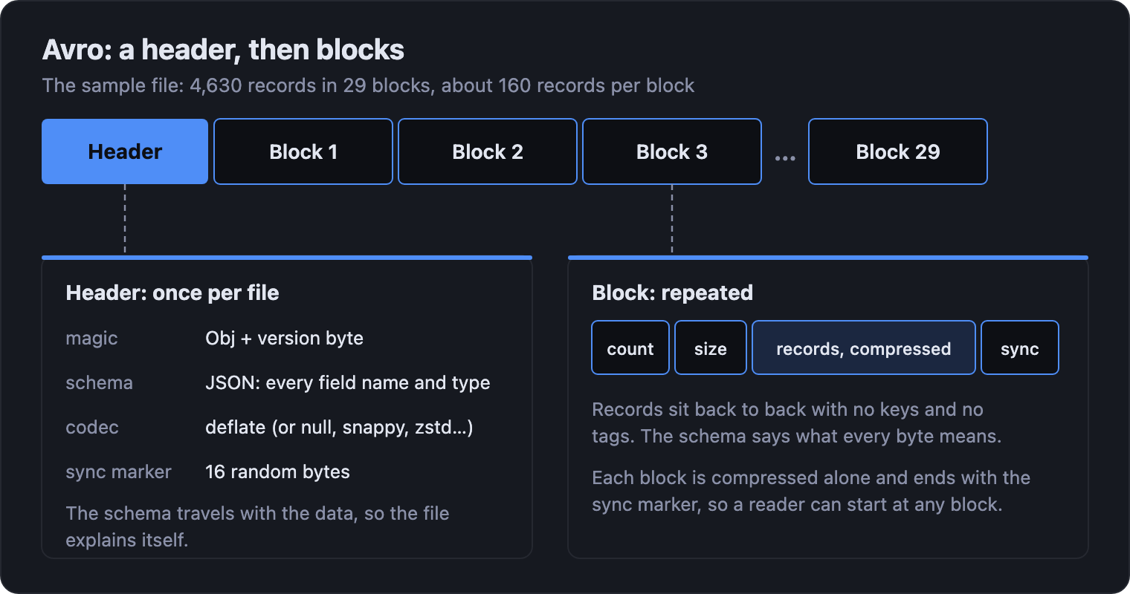Image resolution: width=1130 pixels, height=594 pixels.
Task: Click the Block 1 box
Action: pyautogui.click(x=303, y=151)
